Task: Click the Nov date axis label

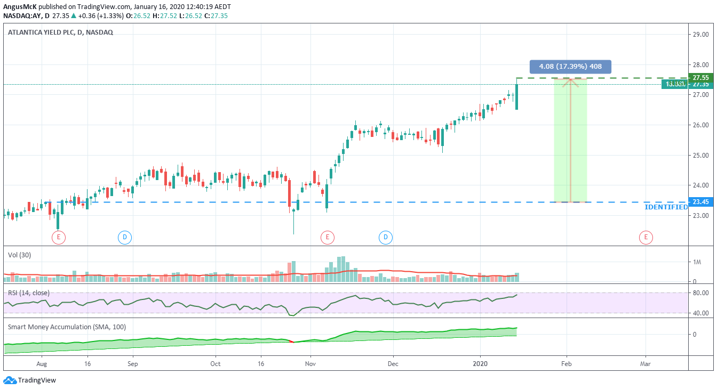Action: point(311,364)
